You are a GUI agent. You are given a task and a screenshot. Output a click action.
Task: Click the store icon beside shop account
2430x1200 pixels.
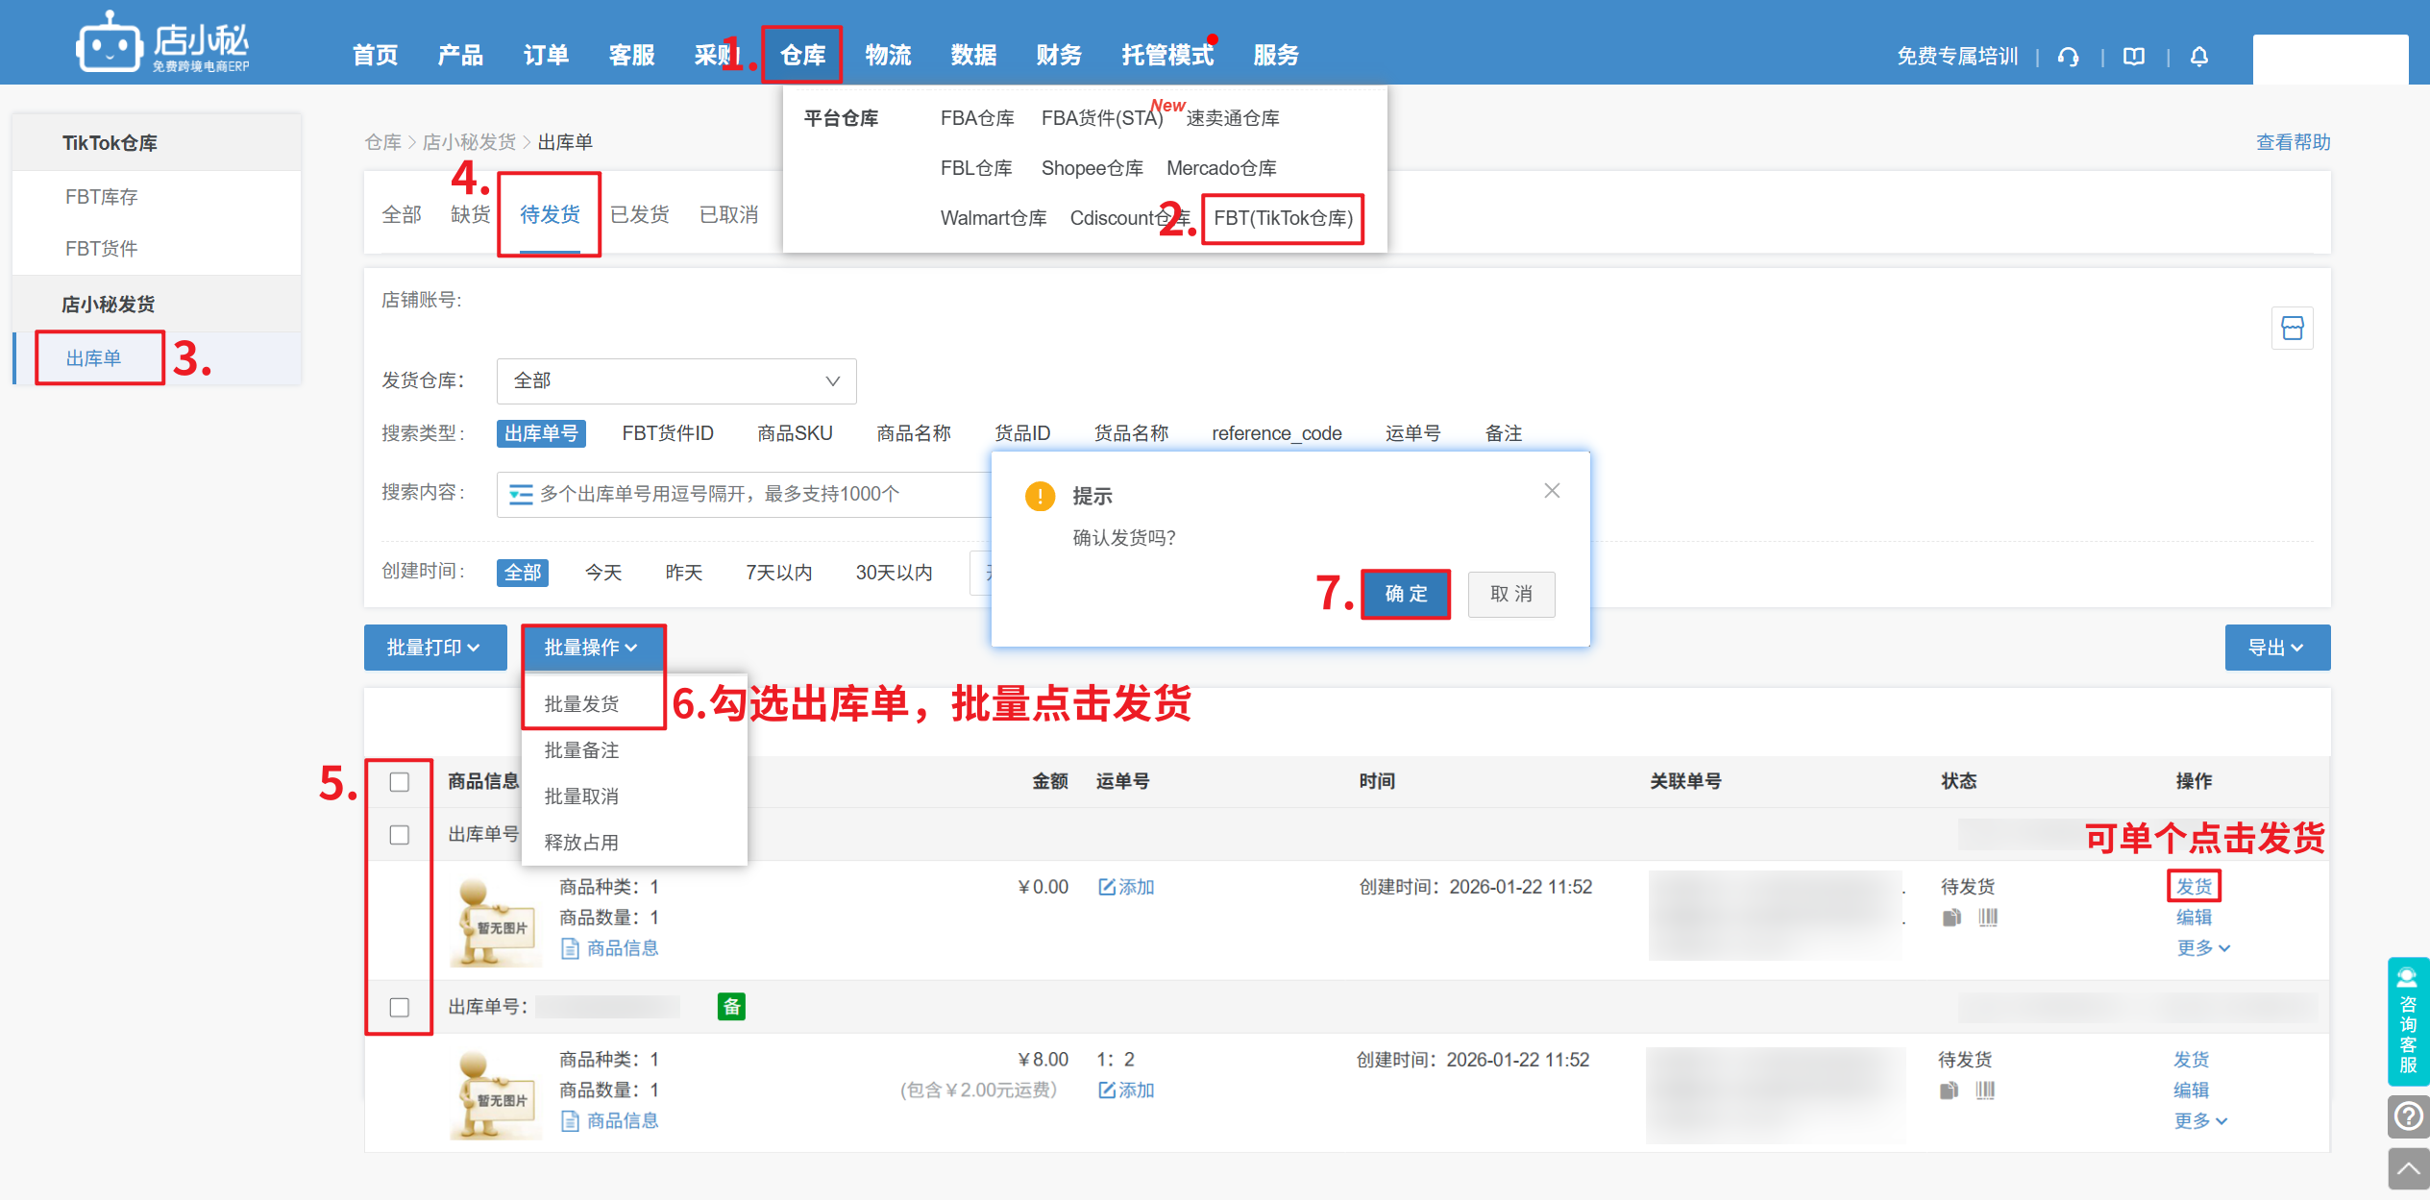[x=2292, y=329]
